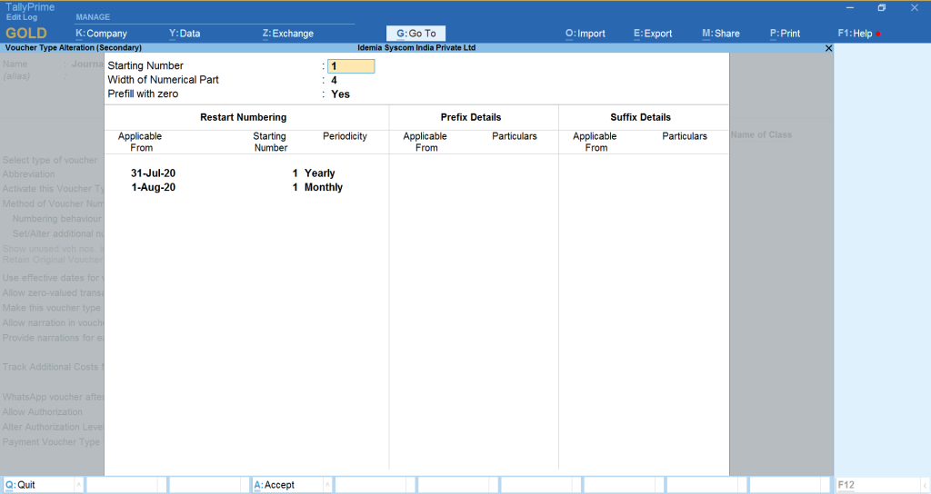
Task: Open the O:Import menu
Action: click(x=586, y=34)
